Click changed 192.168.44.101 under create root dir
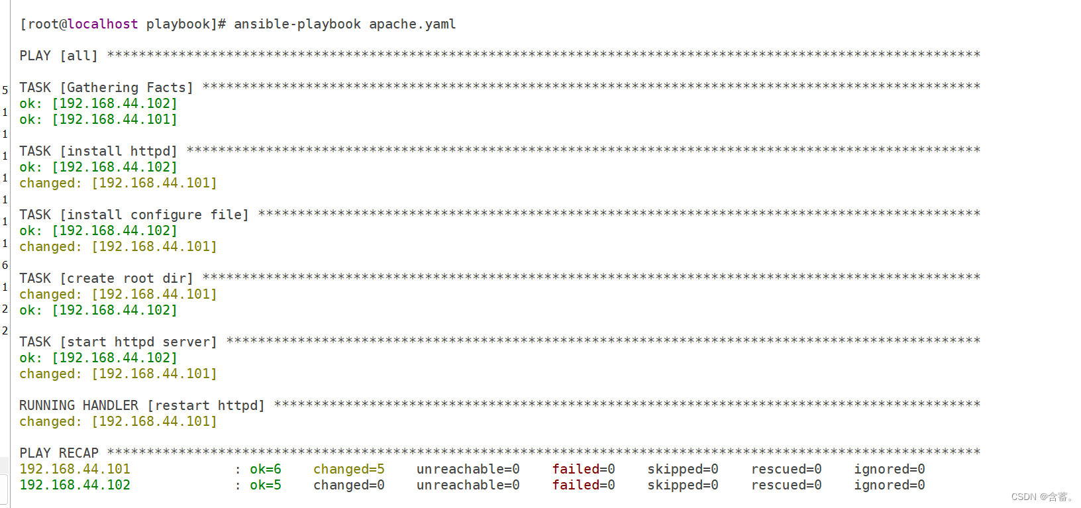1081x508 pixels. [x=118, y=294]
